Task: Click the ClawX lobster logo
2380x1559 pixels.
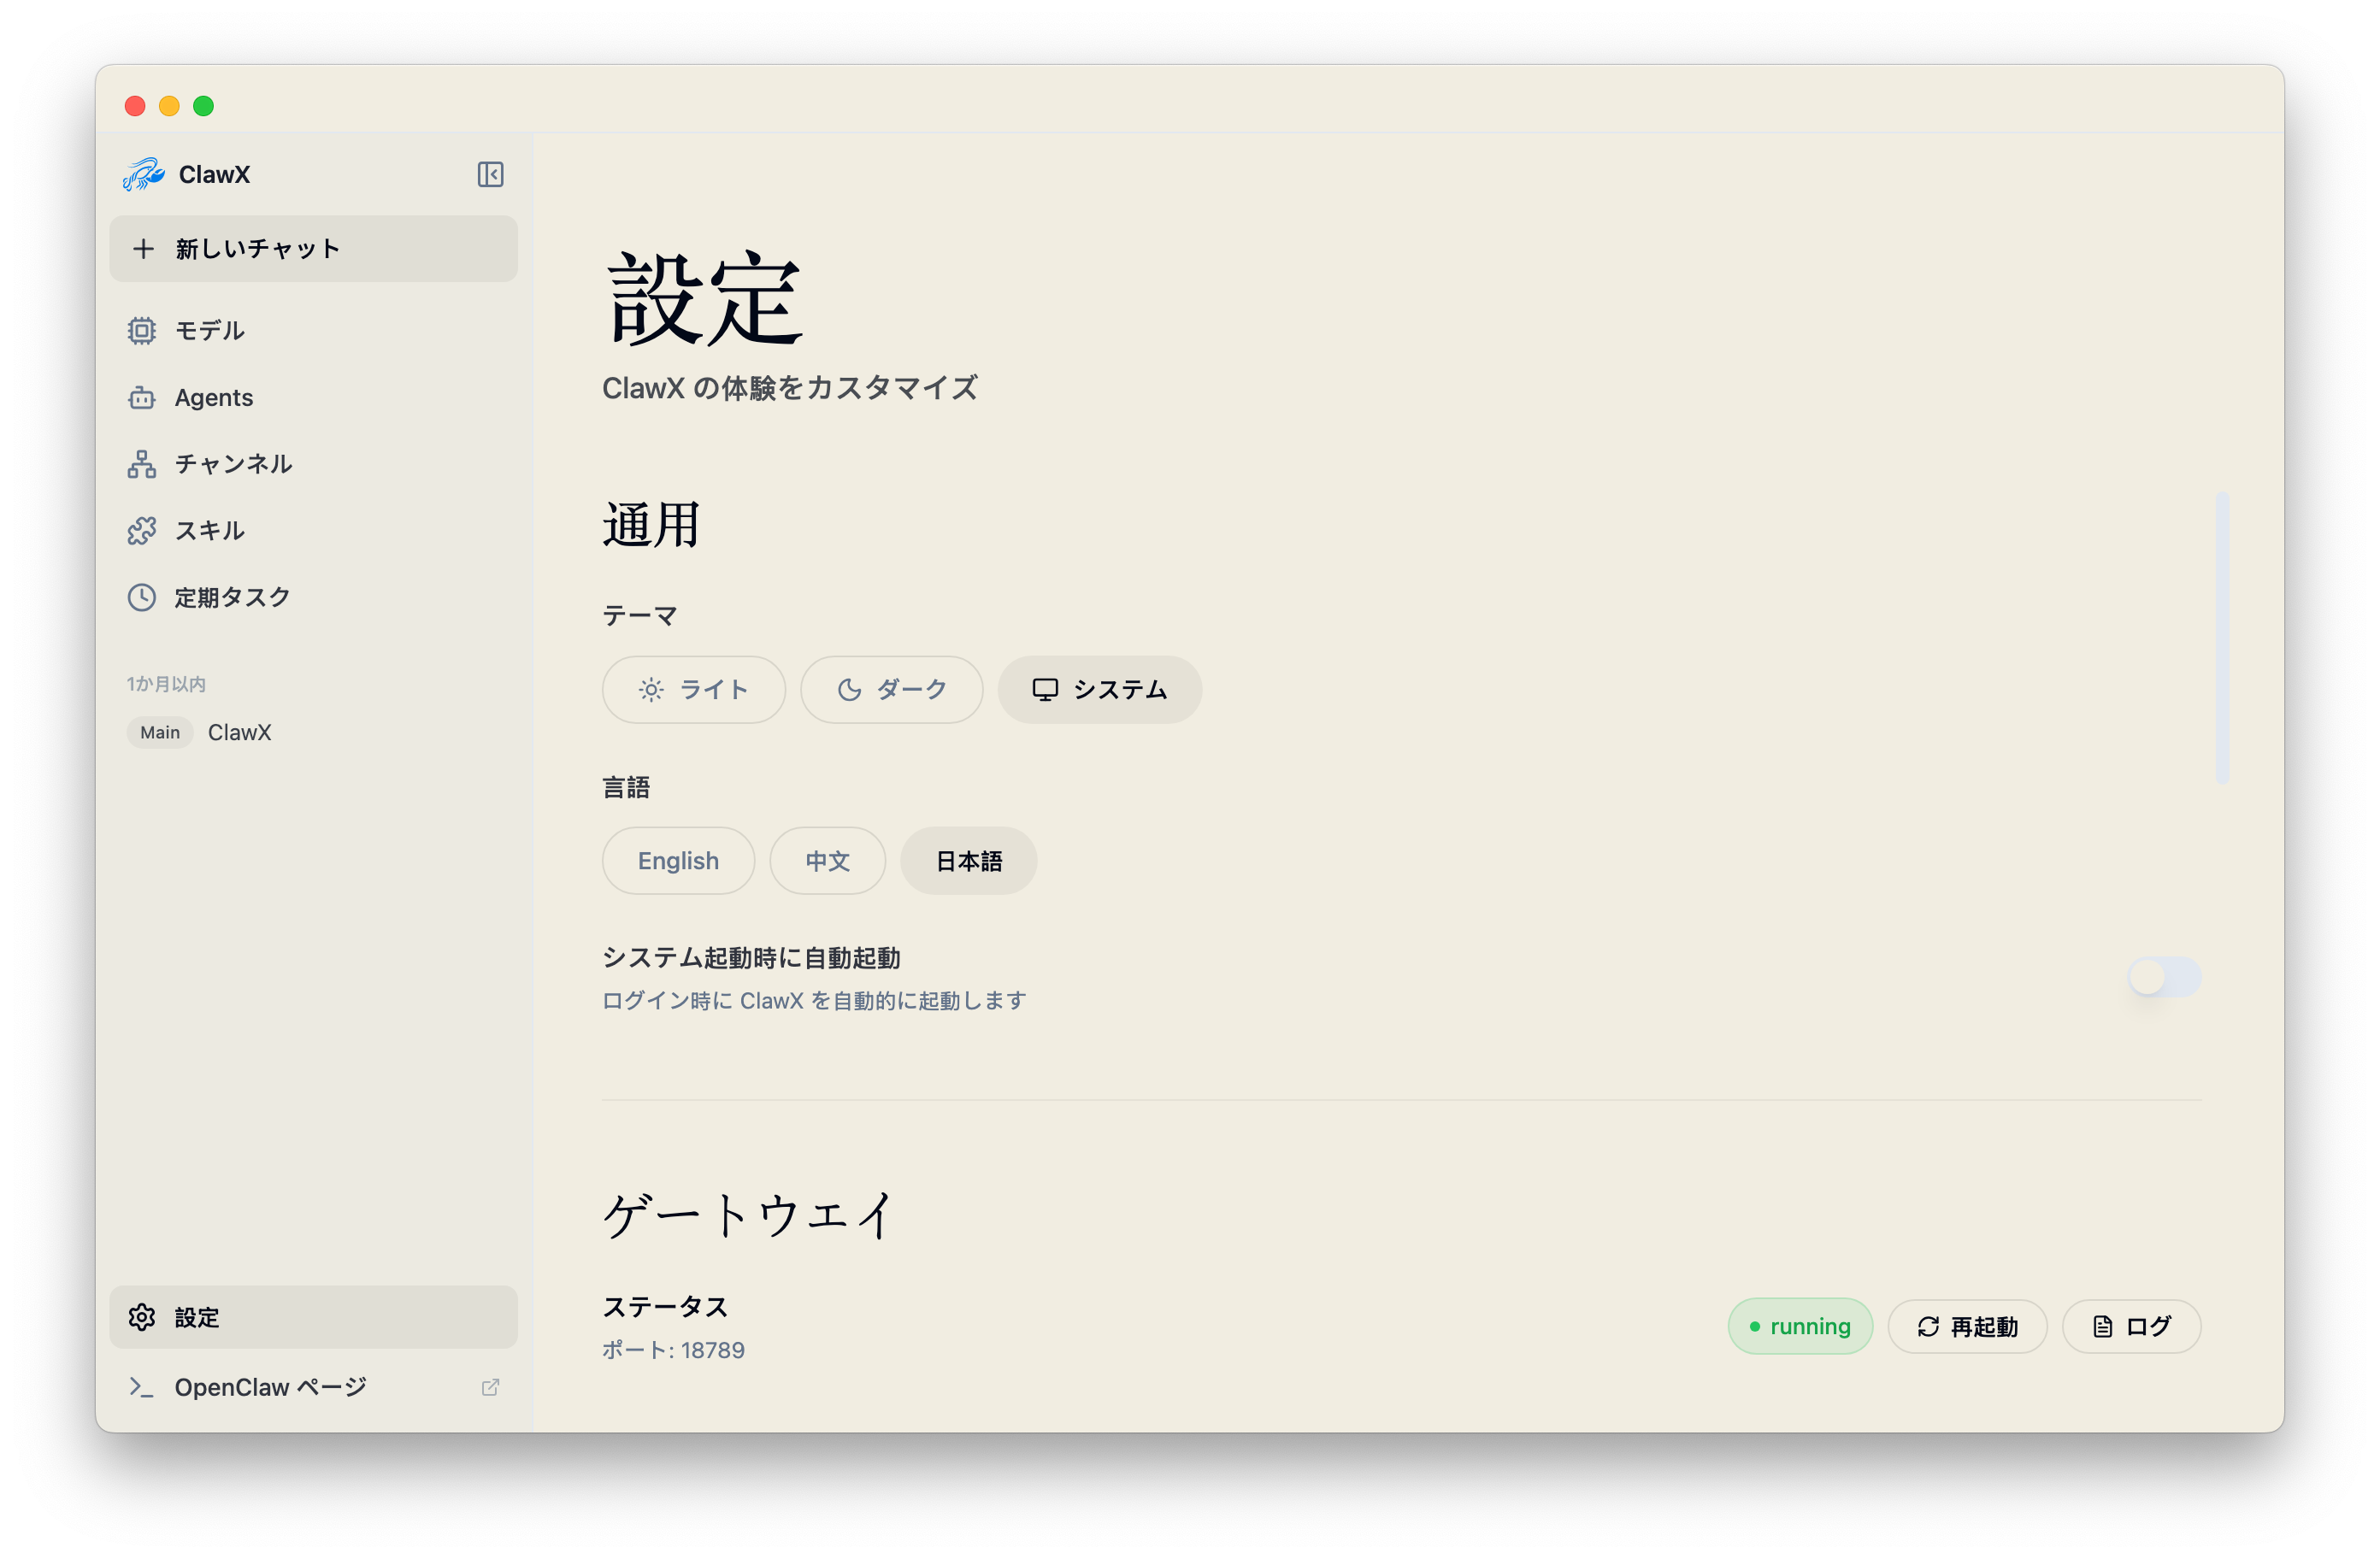Action: (144, 174)
